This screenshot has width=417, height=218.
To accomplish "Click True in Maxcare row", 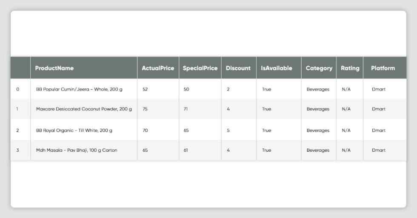I will (266, 109).
